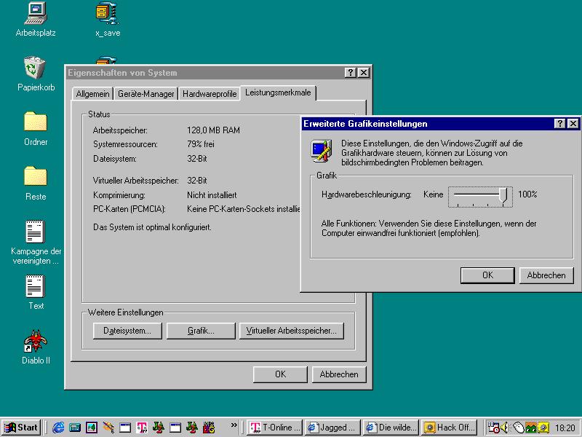Click the T-Online quick launch icon
This screenshot has height=437, width=582.
142,428
